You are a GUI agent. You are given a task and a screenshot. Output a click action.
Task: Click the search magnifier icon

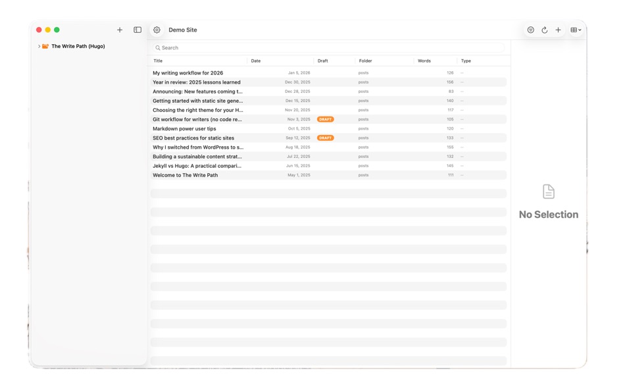pos(159,47)
